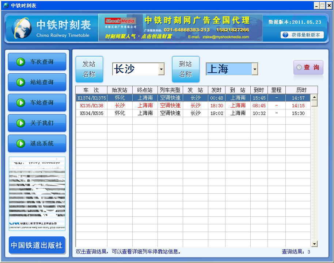Sort by the 发站 column header
The height and width of the screenshot is (263, 334).
point(196,90)
